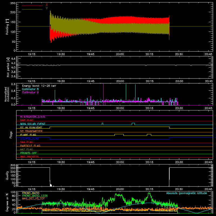
Task: Click the SC_IN_SUNLIGHT flag label
Action: tap(31, 127)
